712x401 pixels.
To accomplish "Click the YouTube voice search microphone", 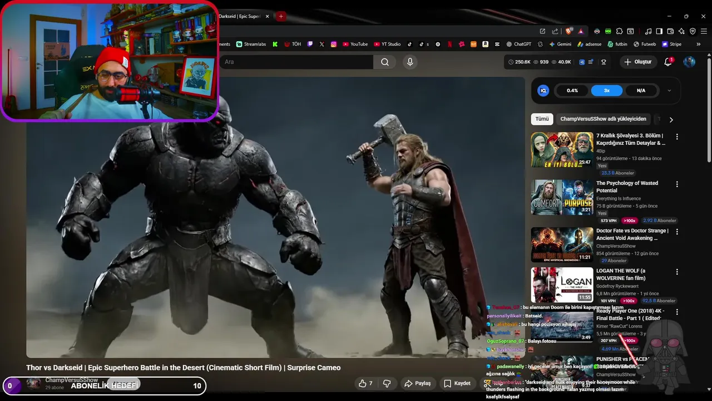I will (x=410, y=62).
